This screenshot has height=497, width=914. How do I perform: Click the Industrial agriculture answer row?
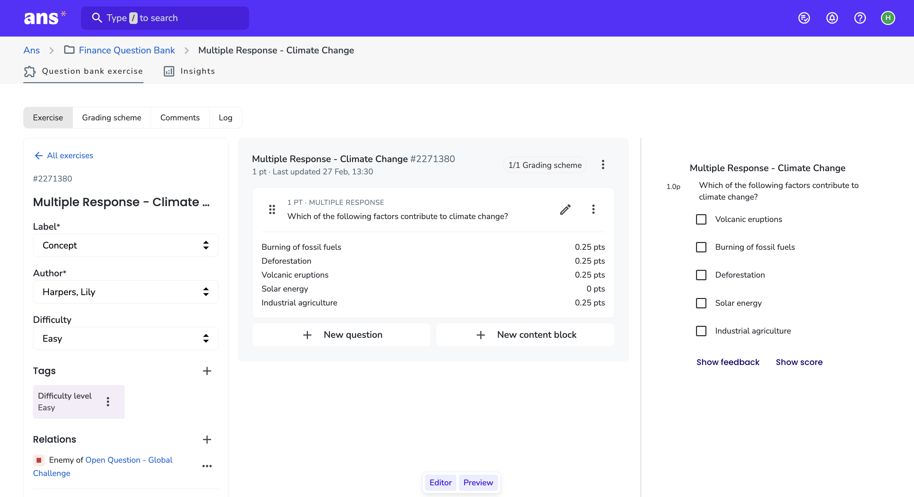433,303
